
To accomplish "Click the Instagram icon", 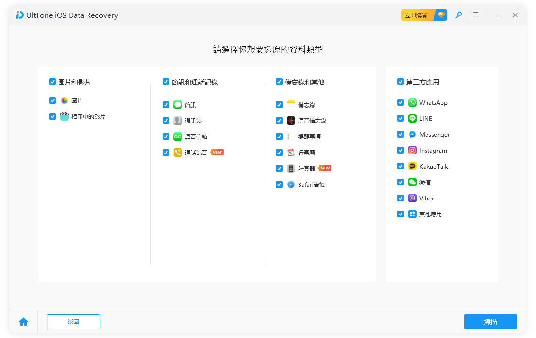I will 412,150.
